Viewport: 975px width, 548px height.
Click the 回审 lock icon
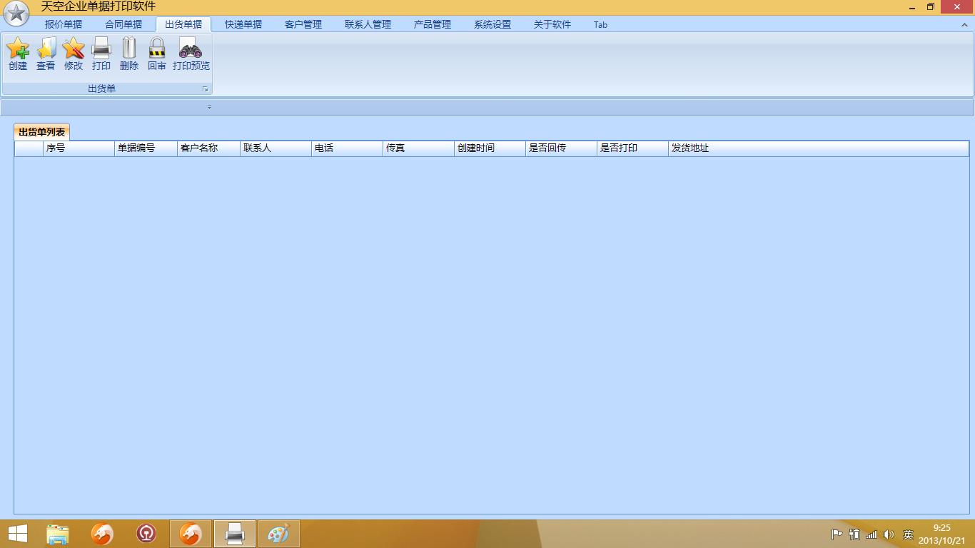[157, 54]
